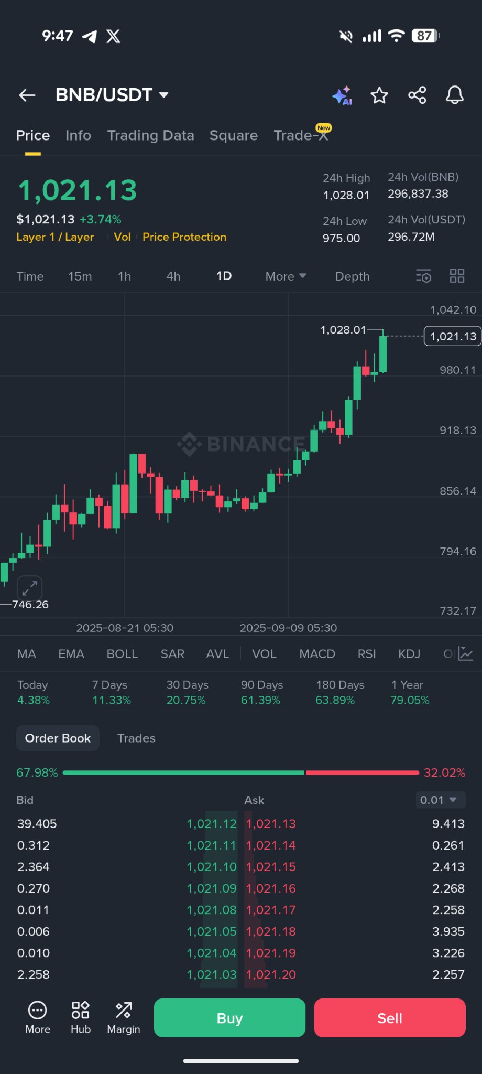Image resolution: width=482 pixels, height=1074 pixels.
Task: Open the AI assistant sparkle icon
Action: (x=342, y=95)
